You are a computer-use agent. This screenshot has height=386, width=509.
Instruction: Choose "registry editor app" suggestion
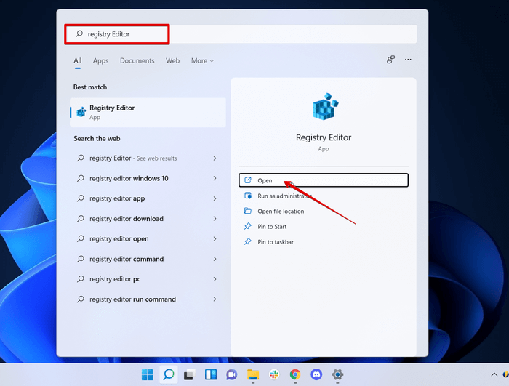pyautogui.click(x=117, y=198)
